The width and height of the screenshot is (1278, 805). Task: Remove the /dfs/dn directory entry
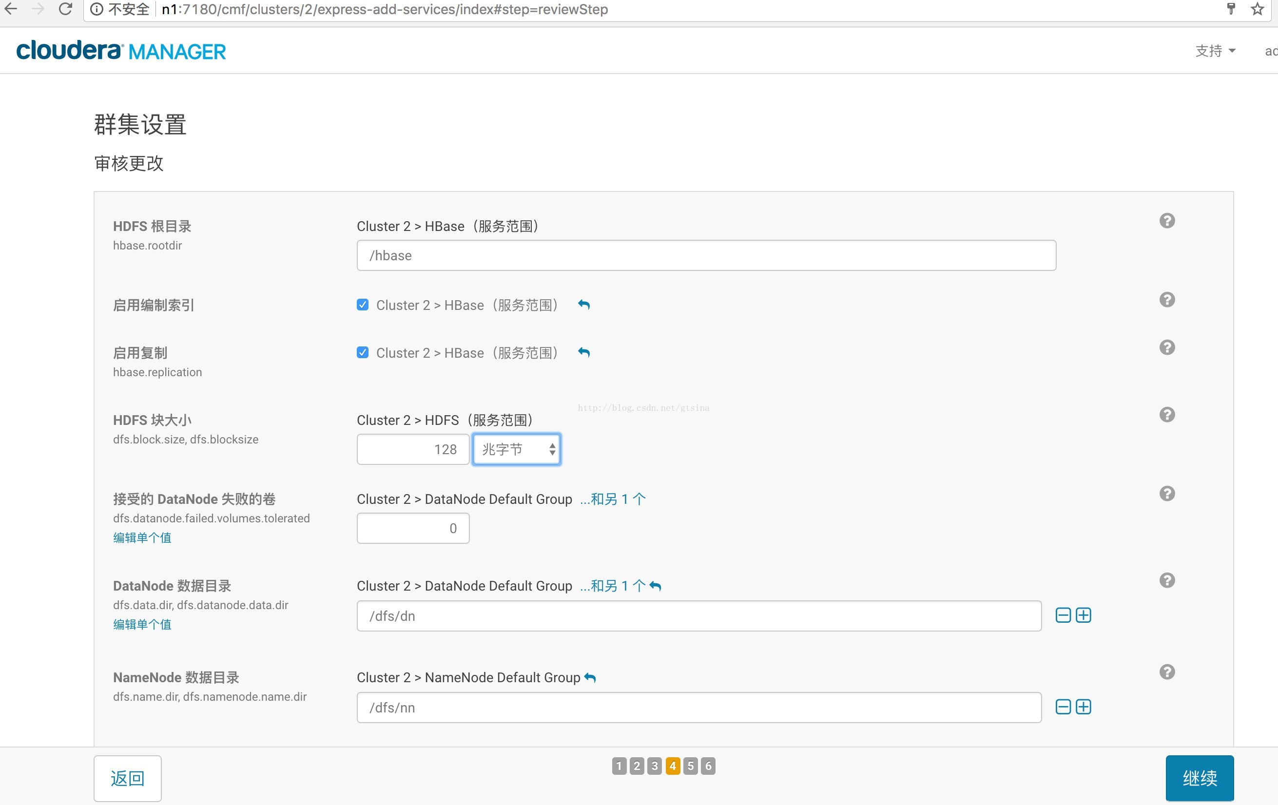coord(1063,615)
